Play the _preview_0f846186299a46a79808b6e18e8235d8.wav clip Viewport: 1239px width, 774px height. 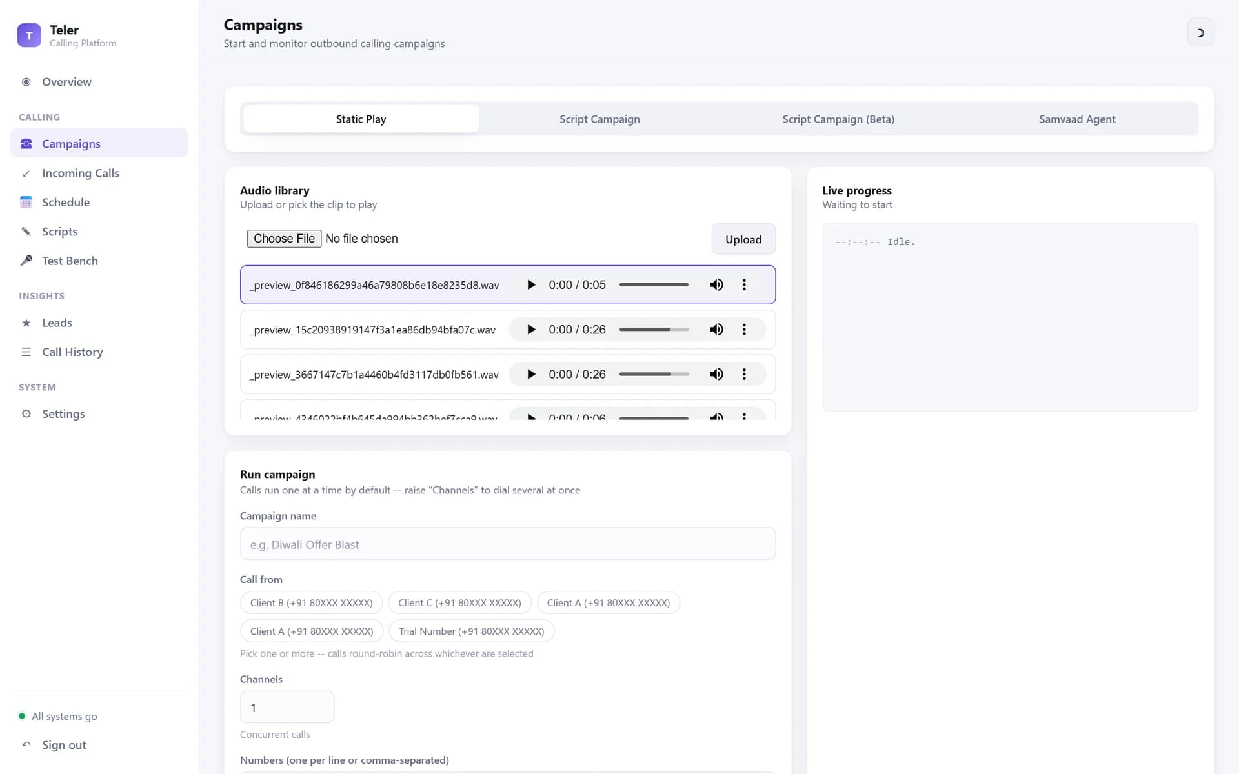pyautogui.click(x=531, y=284)
